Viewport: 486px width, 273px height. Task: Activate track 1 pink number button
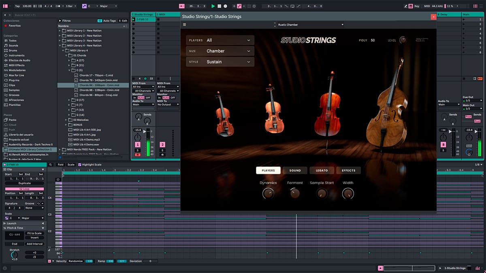click(138, 144)
